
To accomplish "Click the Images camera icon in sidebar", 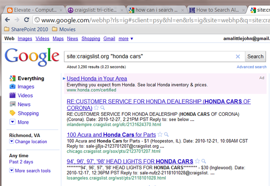I will pyautogui.click(x=13, y=86).
